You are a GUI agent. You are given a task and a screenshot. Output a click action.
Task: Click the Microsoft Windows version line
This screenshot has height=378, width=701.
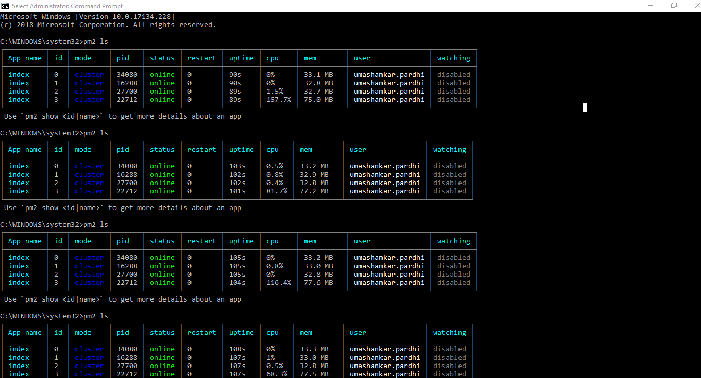click(87, 16)
